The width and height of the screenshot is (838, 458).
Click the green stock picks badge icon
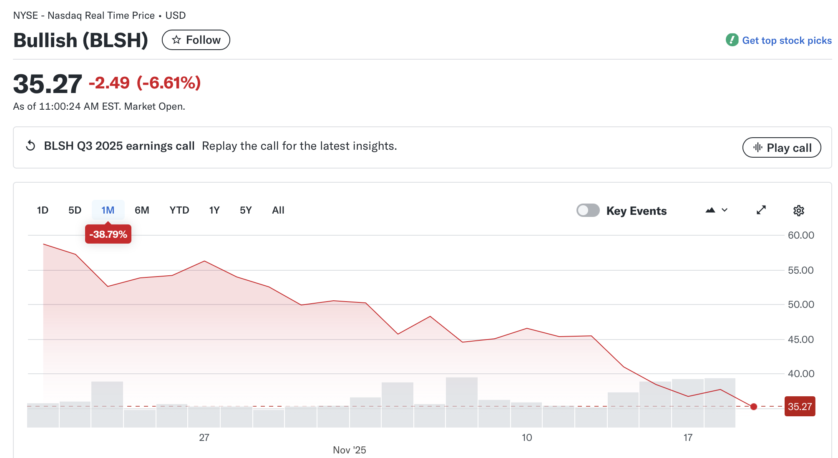732,40
